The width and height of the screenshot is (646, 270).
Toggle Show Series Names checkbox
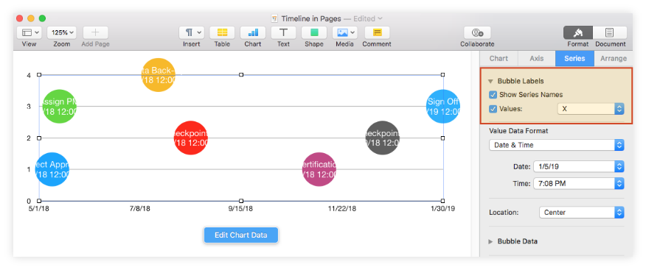pyautogui.click(x=493, y=95)
